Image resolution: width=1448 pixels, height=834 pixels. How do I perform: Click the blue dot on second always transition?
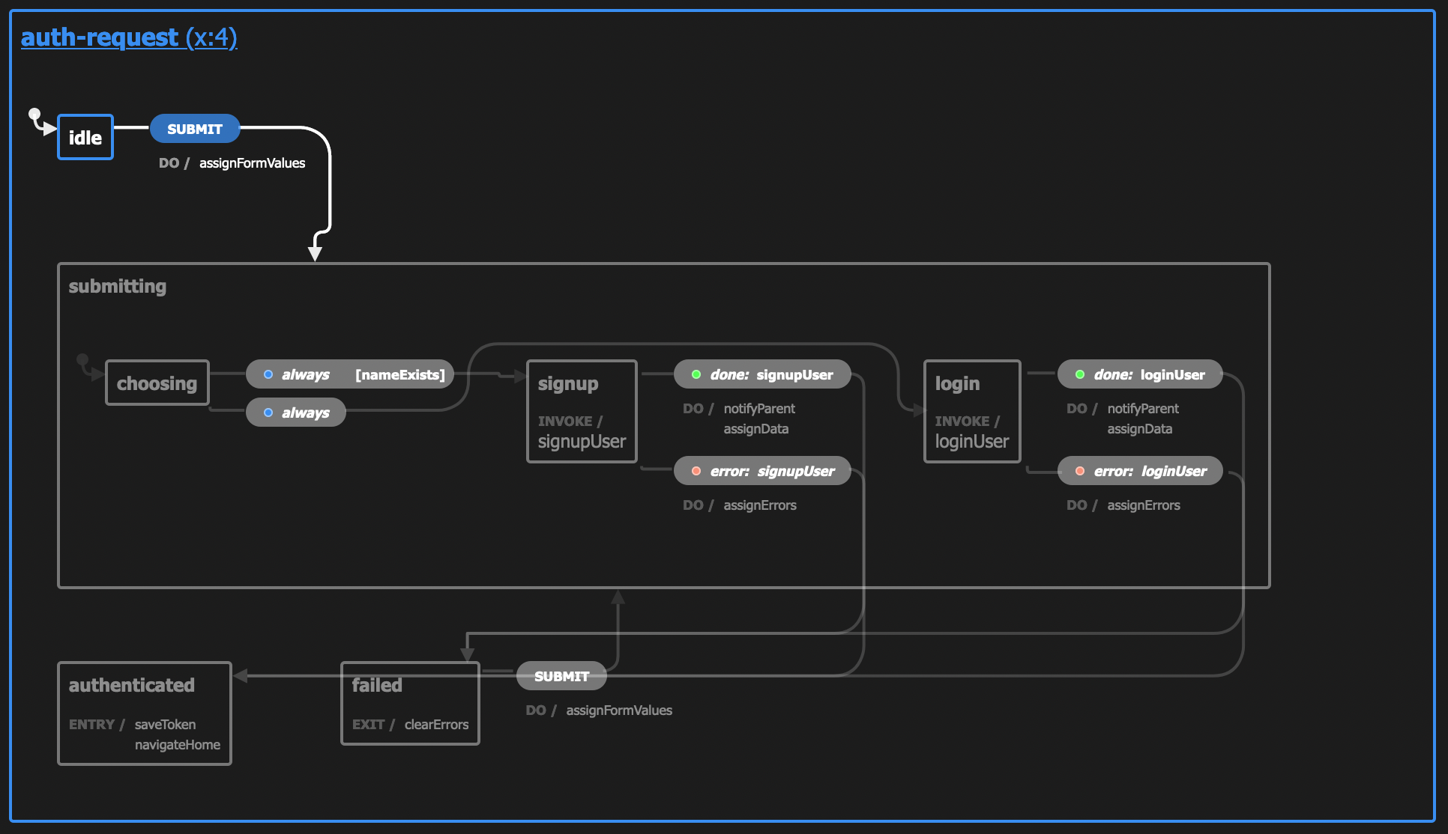point(268,413)
